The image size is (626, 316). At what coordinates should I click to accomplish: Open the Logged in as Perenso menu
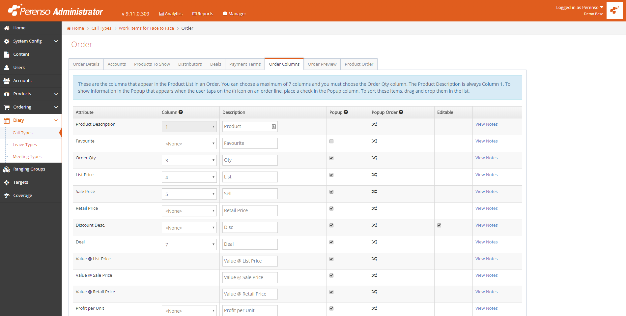(x=580, y=7)
